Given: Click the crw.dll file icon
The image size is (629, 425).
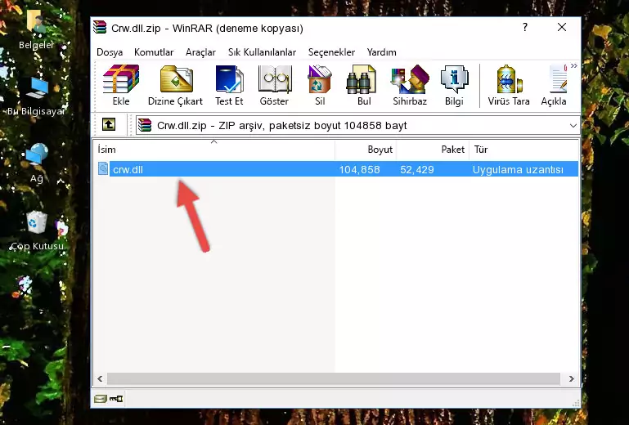Looking at the screenshot, I should click(103, 169).
